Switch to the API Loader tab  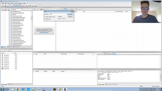tap(101, 84)
